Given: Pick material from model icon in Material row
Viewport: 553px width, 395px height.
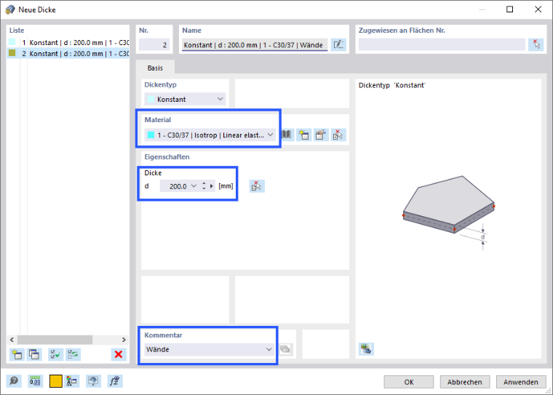Looking at the screenshot, I should [x=338, y=135].
